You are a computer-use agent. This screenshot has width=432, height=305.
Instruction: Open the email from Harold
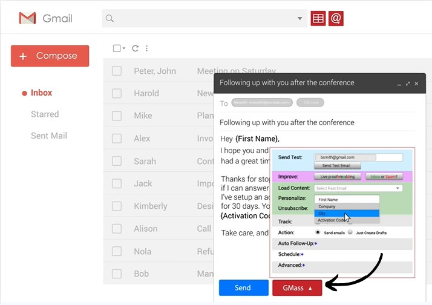(x=146, y=93)
